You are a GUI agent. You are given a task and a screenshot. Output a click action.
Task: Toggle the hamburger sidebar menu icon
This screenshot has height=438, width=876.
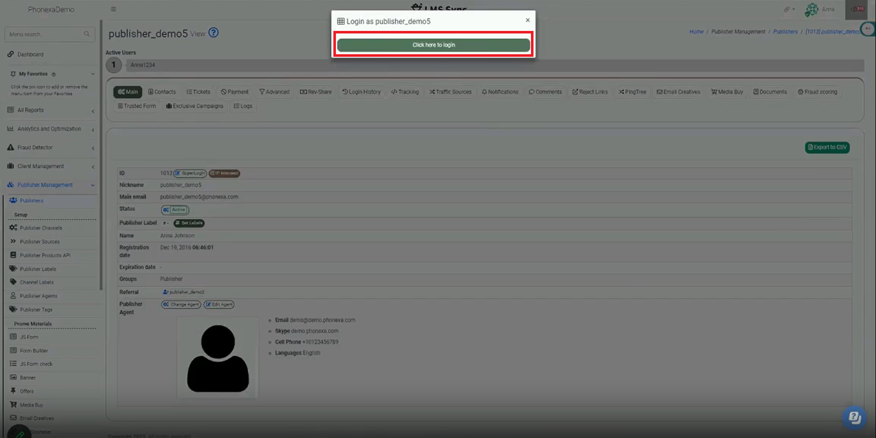113,9
